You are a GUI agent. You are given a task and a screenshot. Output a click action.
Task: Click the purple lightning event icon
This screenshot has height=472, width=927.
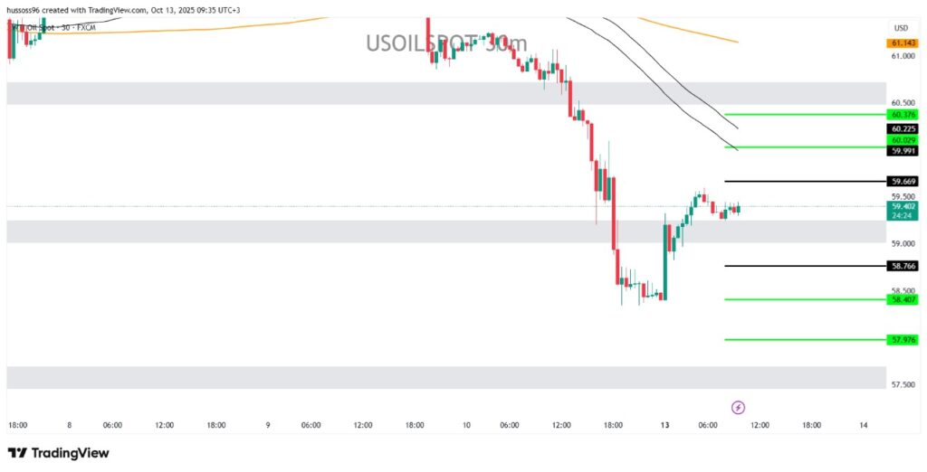coord(738,407)
